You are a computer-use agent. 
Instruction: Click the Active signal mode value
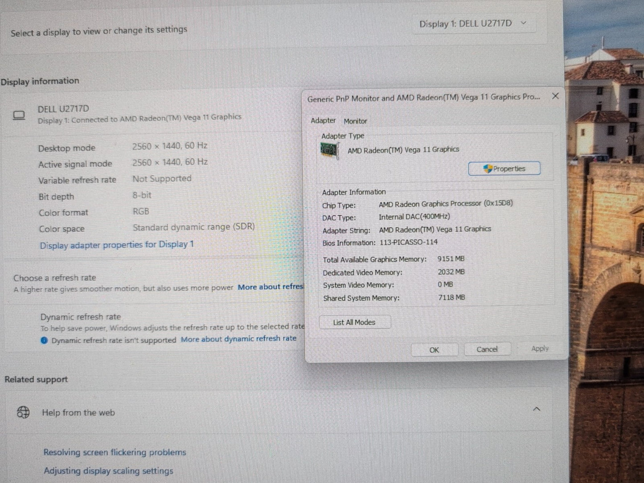[170, 162]
